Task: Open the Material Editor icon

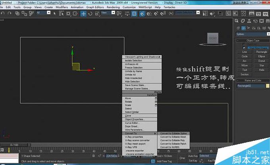Action: coord(243,13)
